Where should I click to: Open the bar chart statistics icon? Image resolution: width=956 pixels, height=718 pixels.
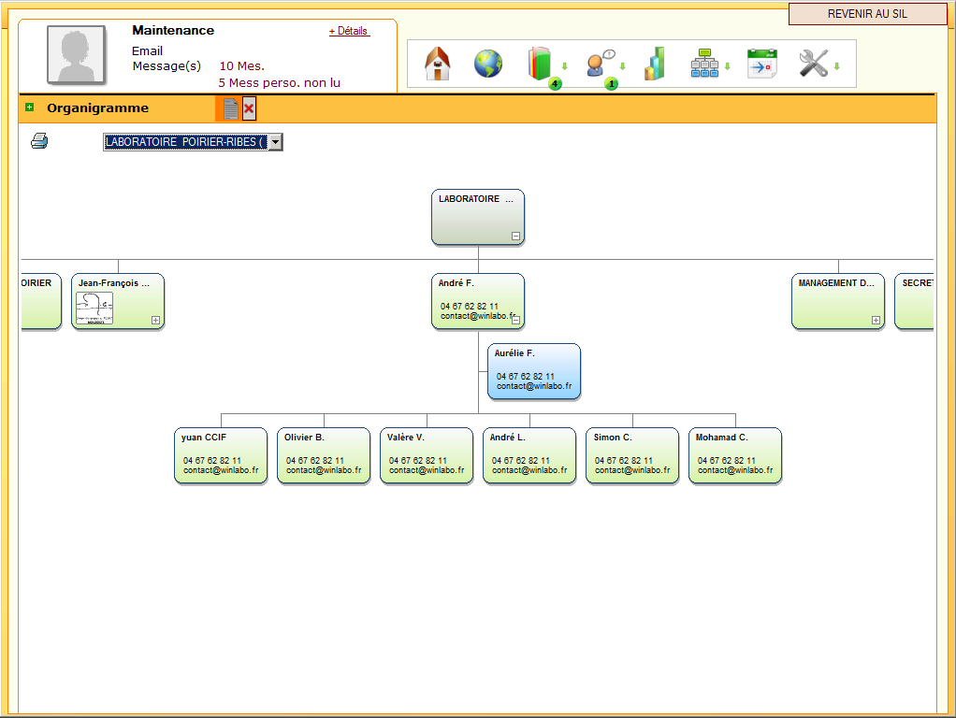point(654,64)
